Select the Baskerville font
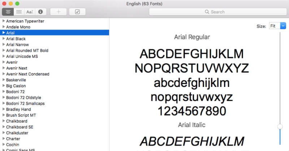Viewport: 289px width, 151px height. pyautogui.click(x=16, y=80)
